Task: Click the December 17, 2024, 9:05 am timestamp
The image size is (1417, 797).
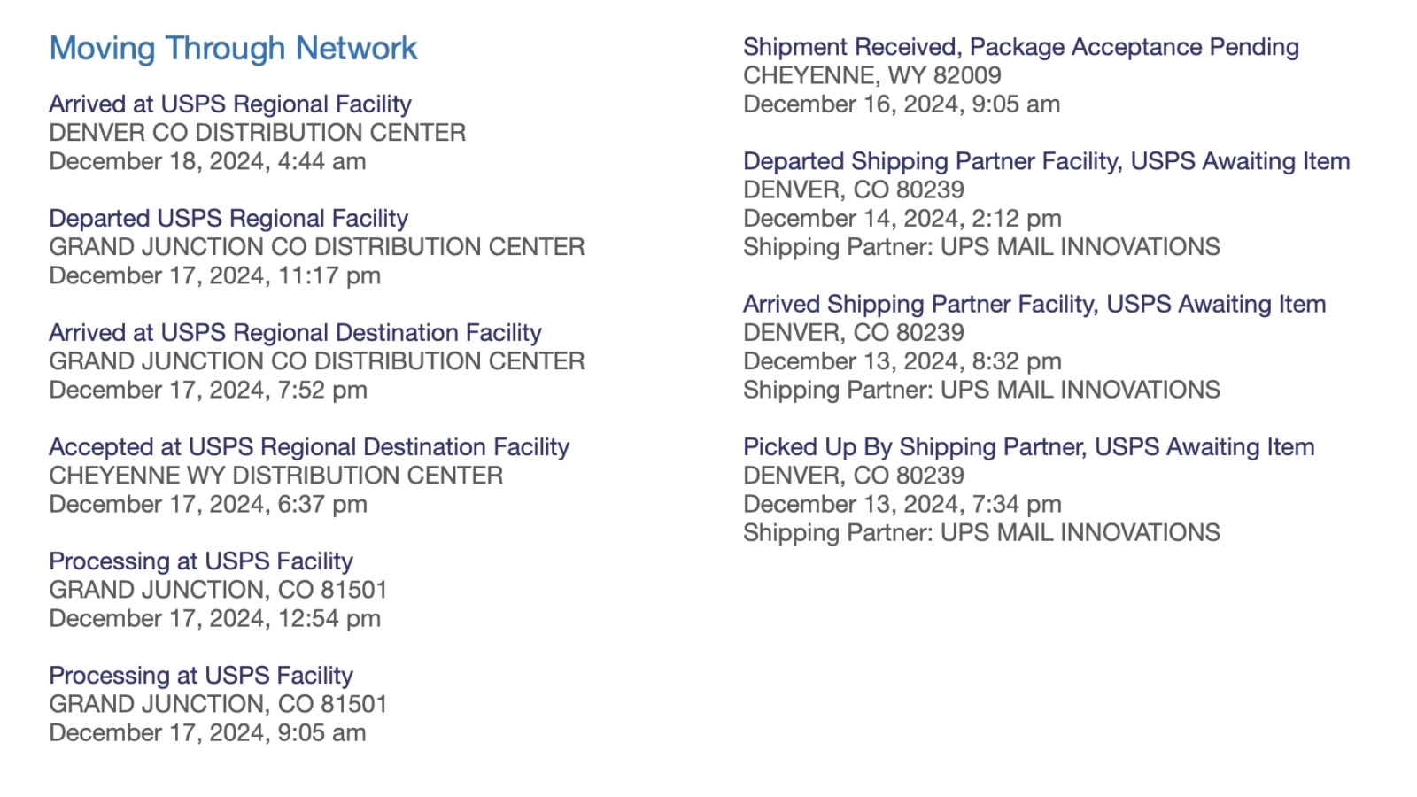Action: pyautogui.click(x=207, y=732)
